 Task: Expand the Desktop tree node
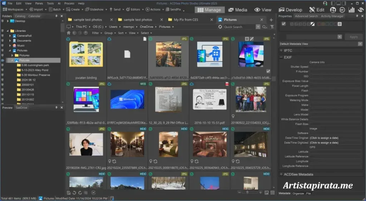8,21
